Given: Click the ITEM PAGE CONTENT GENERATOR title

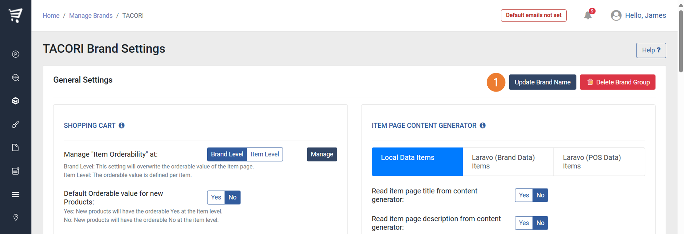Looking at the screenshot, I should pyautogui.click(x=424, y=125).
